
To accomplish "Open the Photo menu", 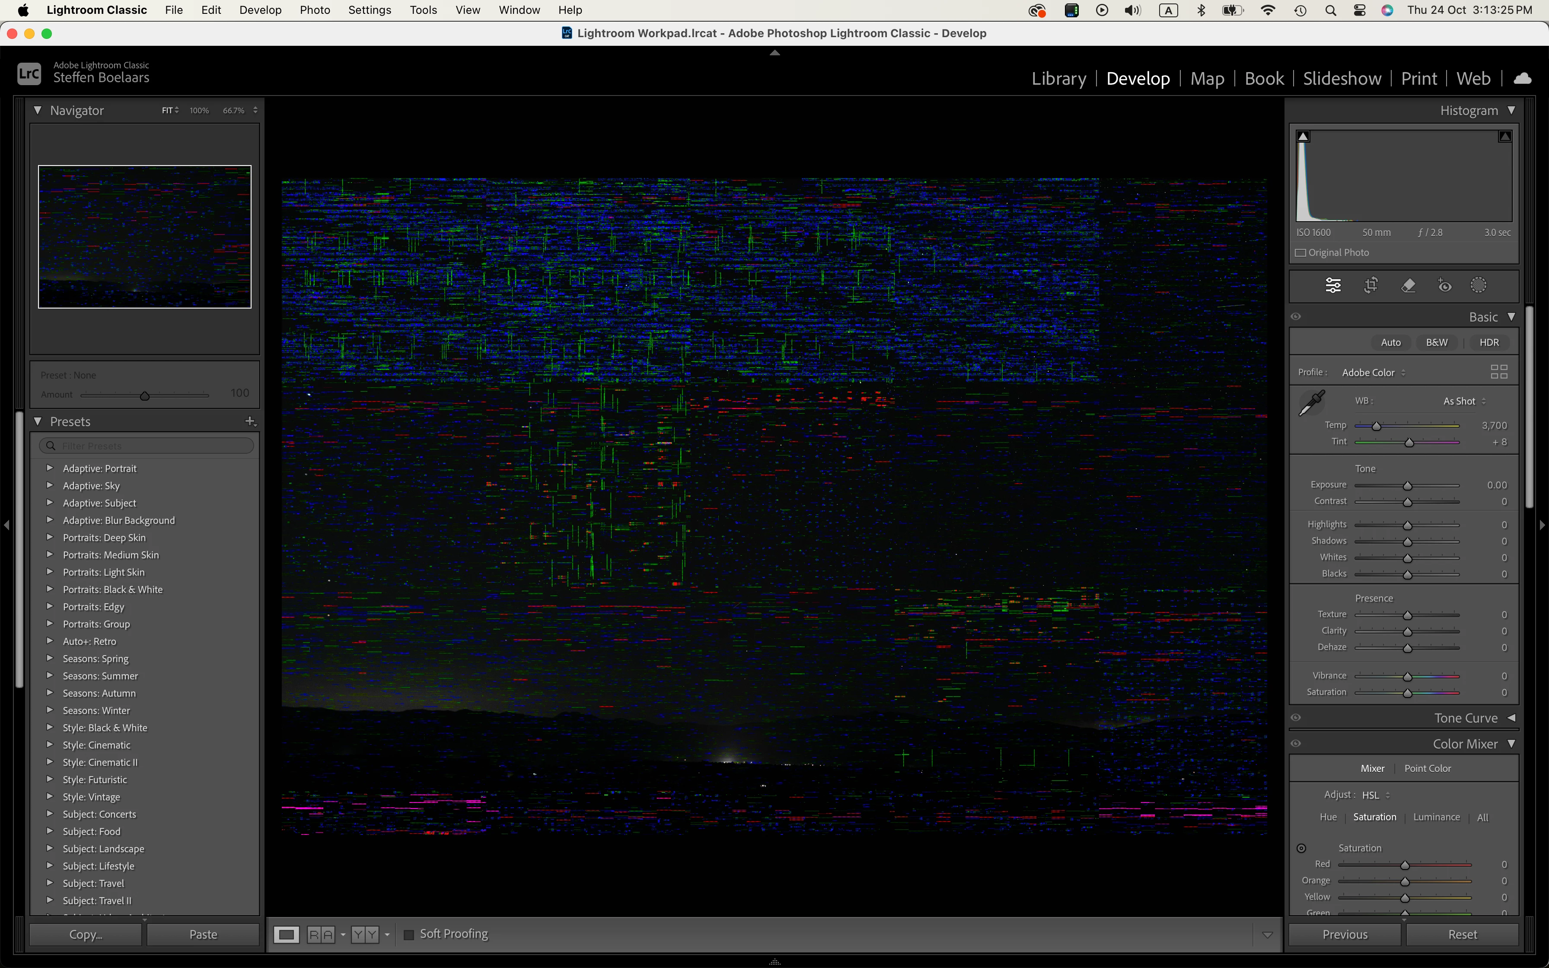I will [x=315, y=10].
